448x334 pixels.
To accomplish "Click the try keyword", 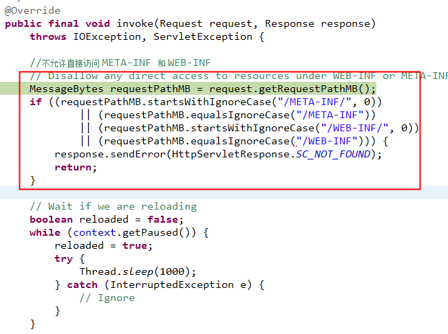I will click(x=64, y=259).
